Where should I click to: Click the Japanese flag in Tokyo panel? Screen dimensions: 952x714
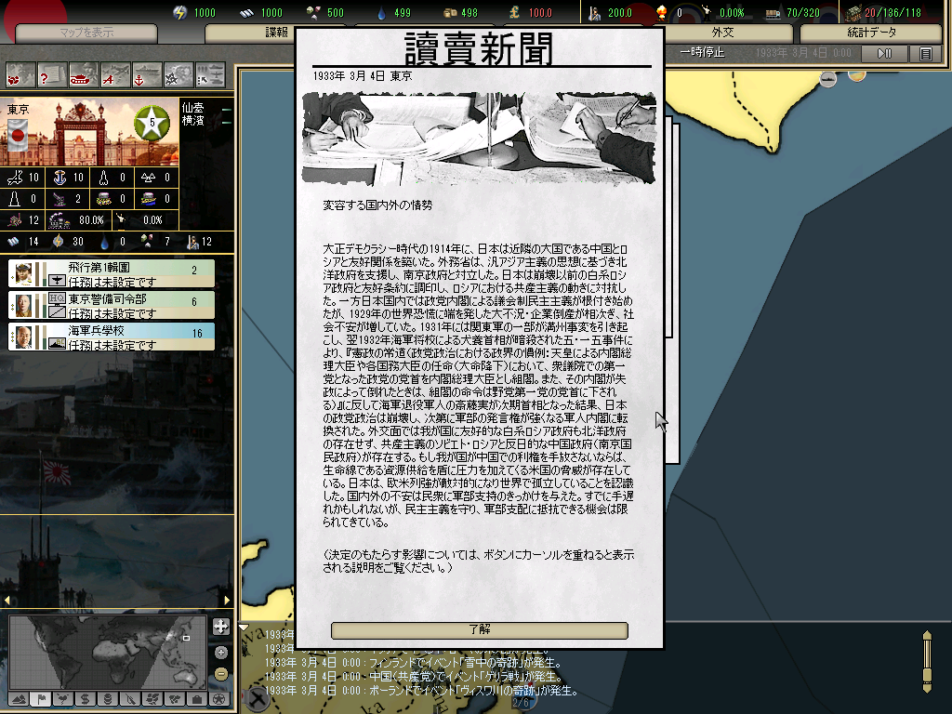[18, 135]
